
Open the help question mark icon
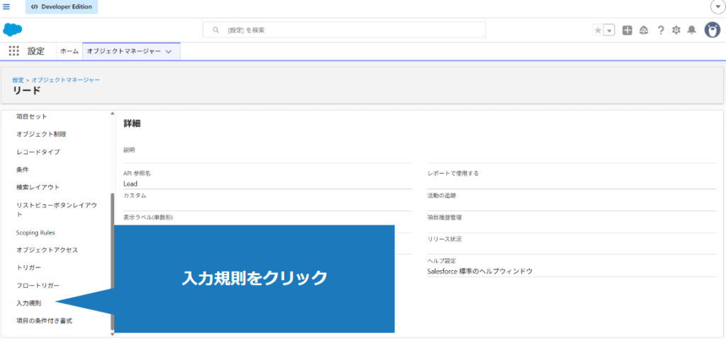click(660, 30)
